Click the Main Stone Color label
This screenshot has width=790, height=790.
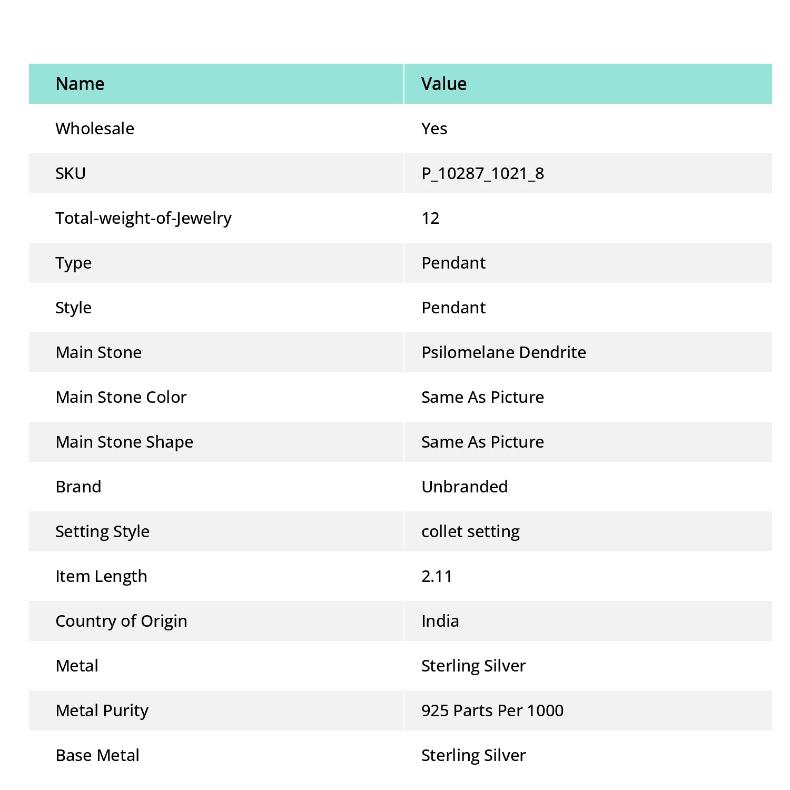coord(121,397)
